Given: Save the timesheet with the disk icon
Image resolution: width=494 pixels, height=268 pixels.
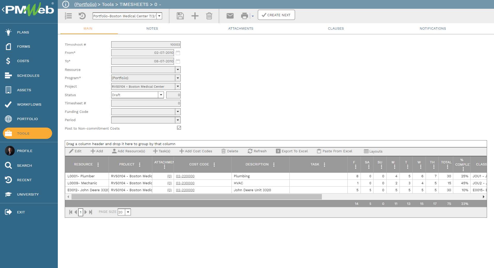Looking at the screenshot, I should pyautogui.click(x=180, y=16).
